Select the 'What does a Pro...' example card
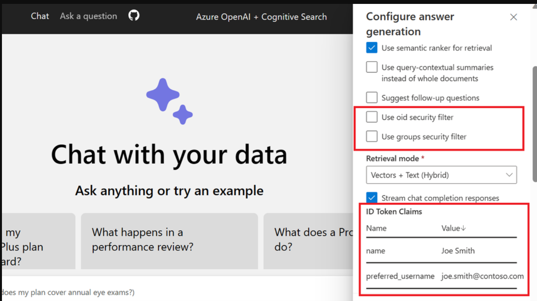537x301 pixels. coord(308,241)
